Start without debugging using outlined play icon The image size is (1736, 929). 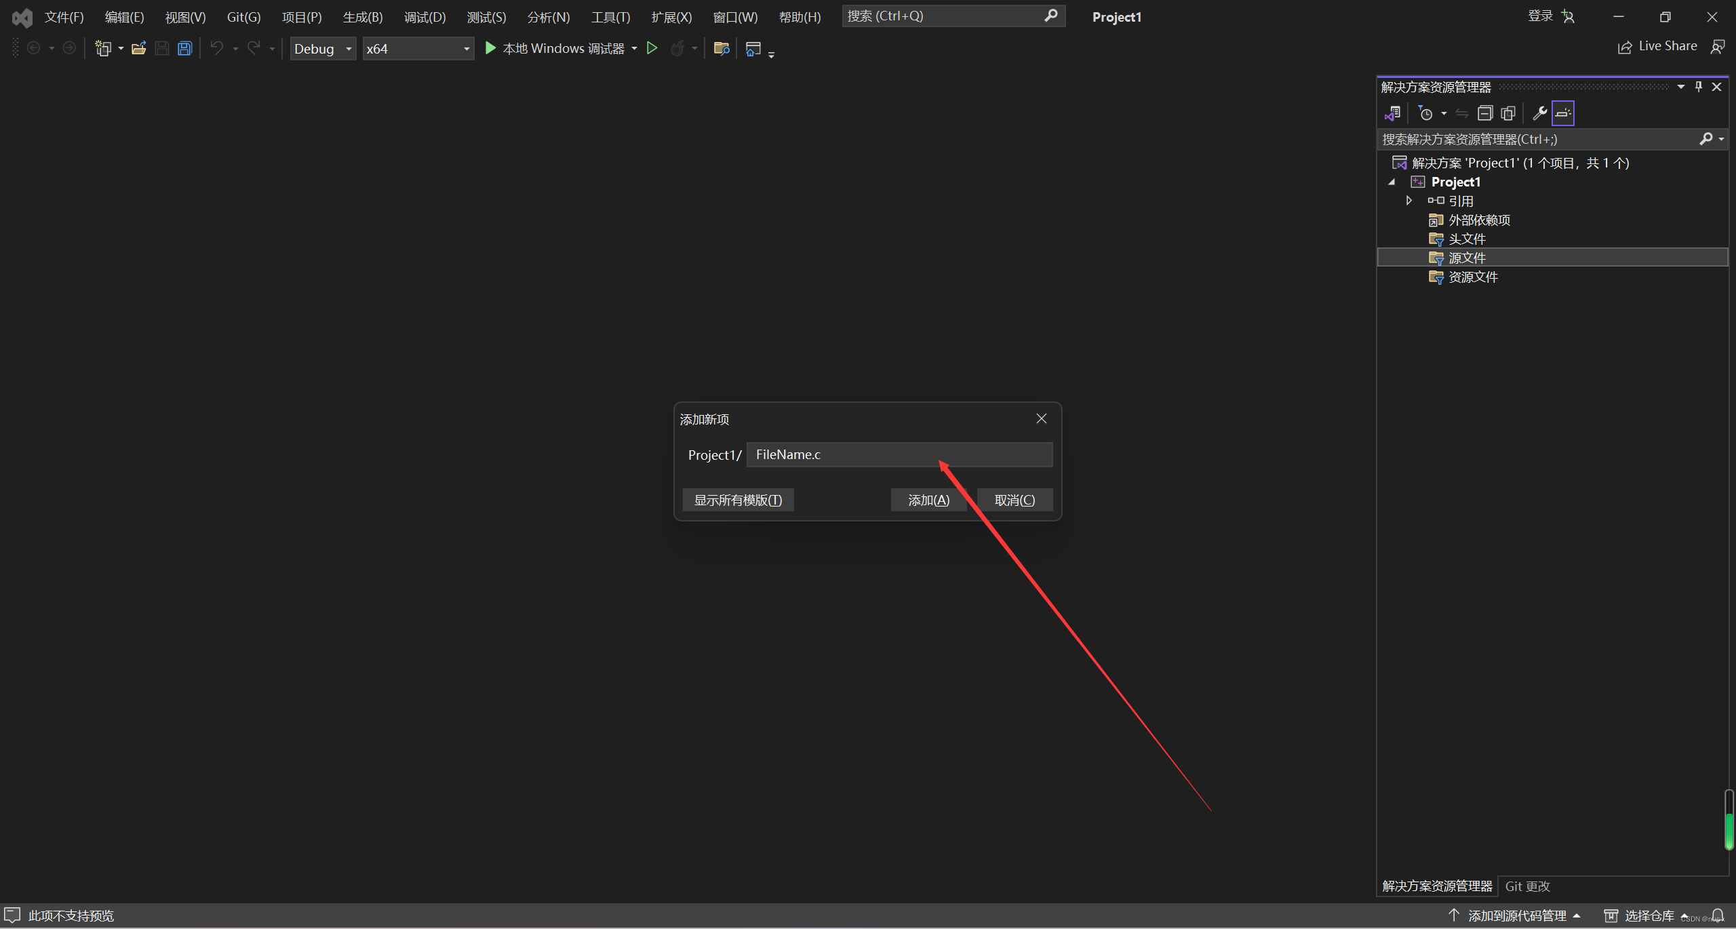pos(652,48)
